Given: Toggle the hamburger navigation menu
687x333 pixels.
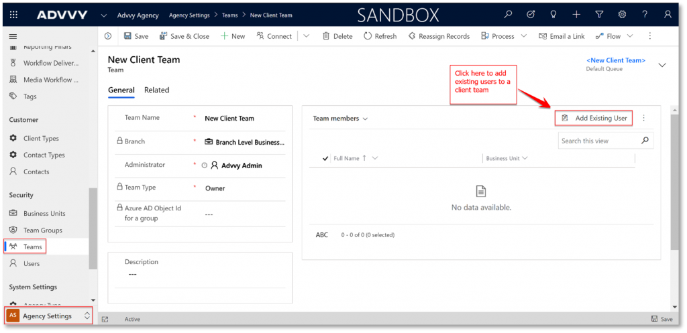Looking at the screenshot, I should [13, 36].
